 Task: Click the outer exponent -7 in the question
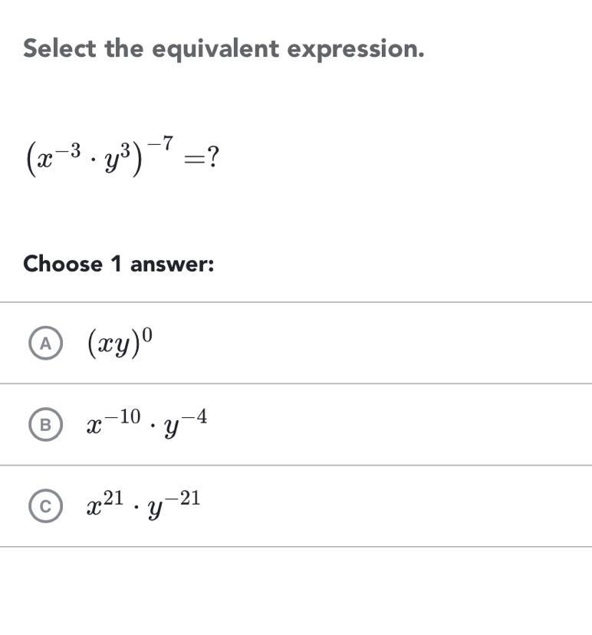[x=162, y=143]
